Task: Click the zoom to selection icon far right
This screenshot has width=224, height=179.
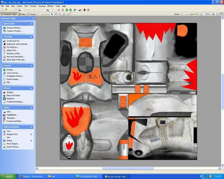Action: click(222, 14)
